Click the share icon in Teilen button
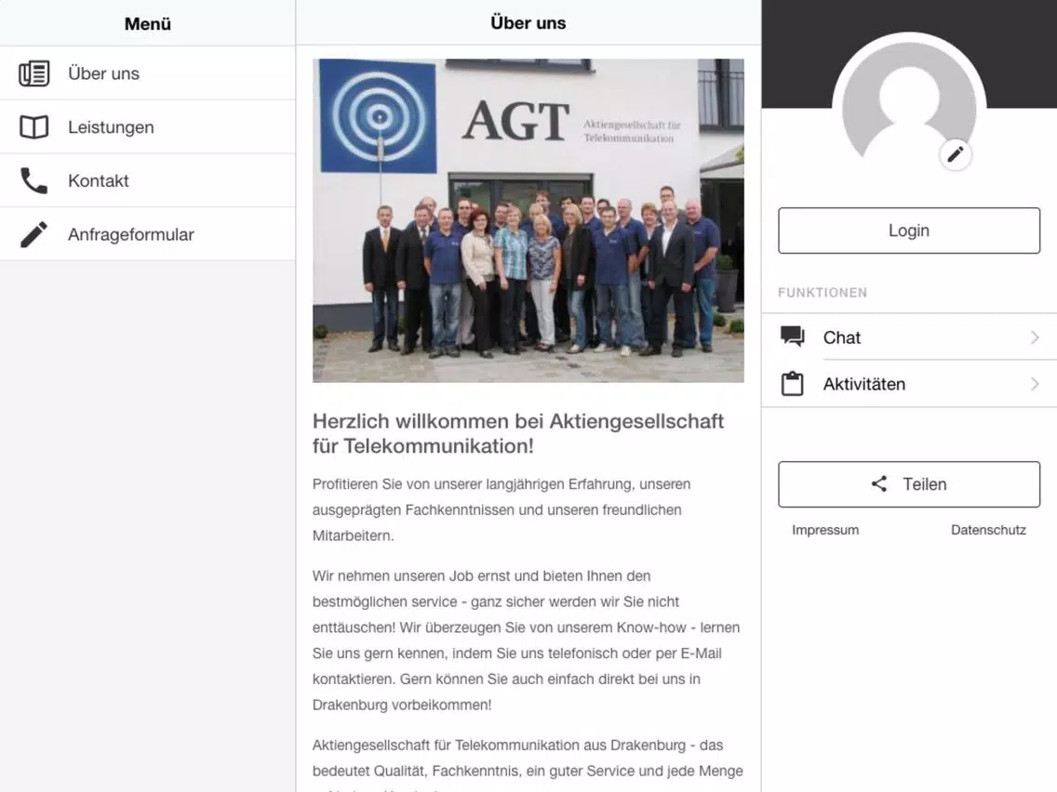This screenshot has height=792, width=1057. pyautogui.click(x=879, y=483)
